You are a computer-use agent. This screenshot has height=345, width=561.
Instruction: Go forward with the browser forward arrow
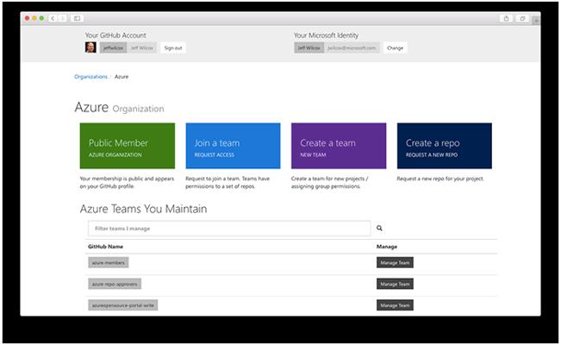tap(62, 18)
